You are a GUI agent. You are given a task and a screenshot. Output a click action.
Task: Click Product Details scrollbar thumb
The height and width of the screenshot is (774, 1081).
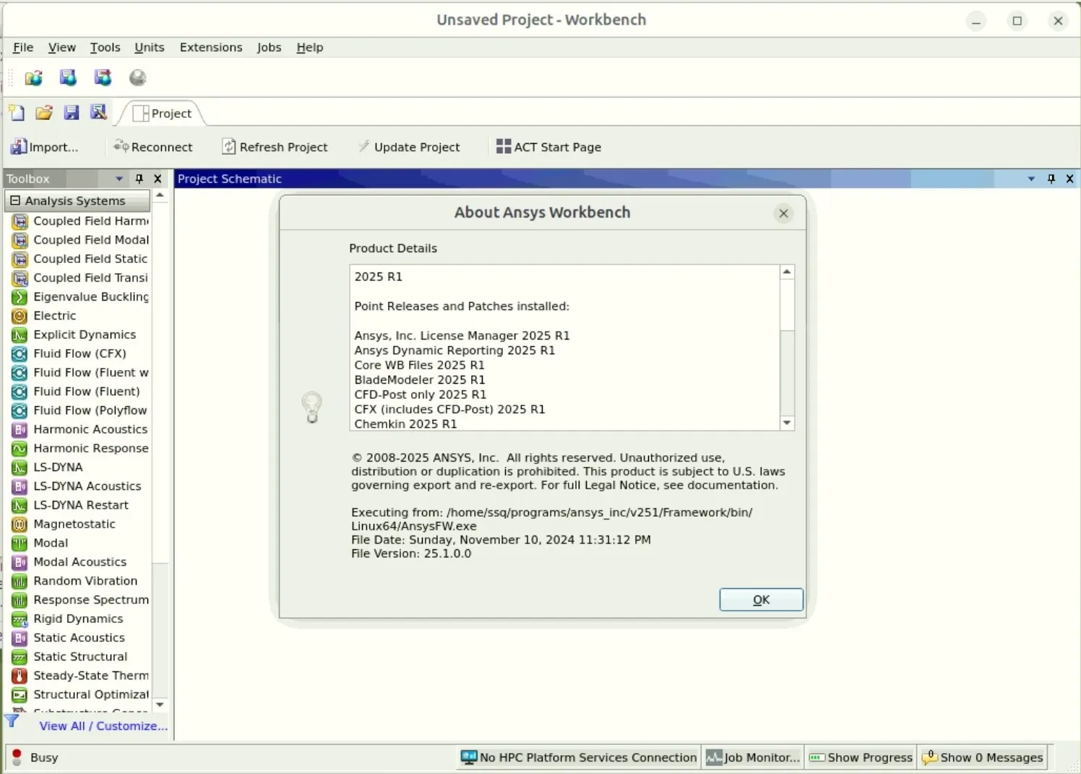coord(787,305)
